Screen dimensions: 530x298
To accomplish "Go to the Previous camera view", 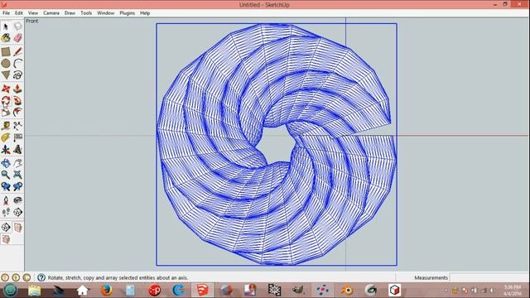I will (x=6, y=186).
